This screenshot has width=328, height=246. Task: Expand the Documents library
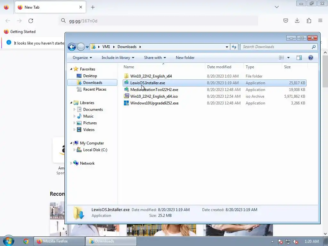[74, 110]
